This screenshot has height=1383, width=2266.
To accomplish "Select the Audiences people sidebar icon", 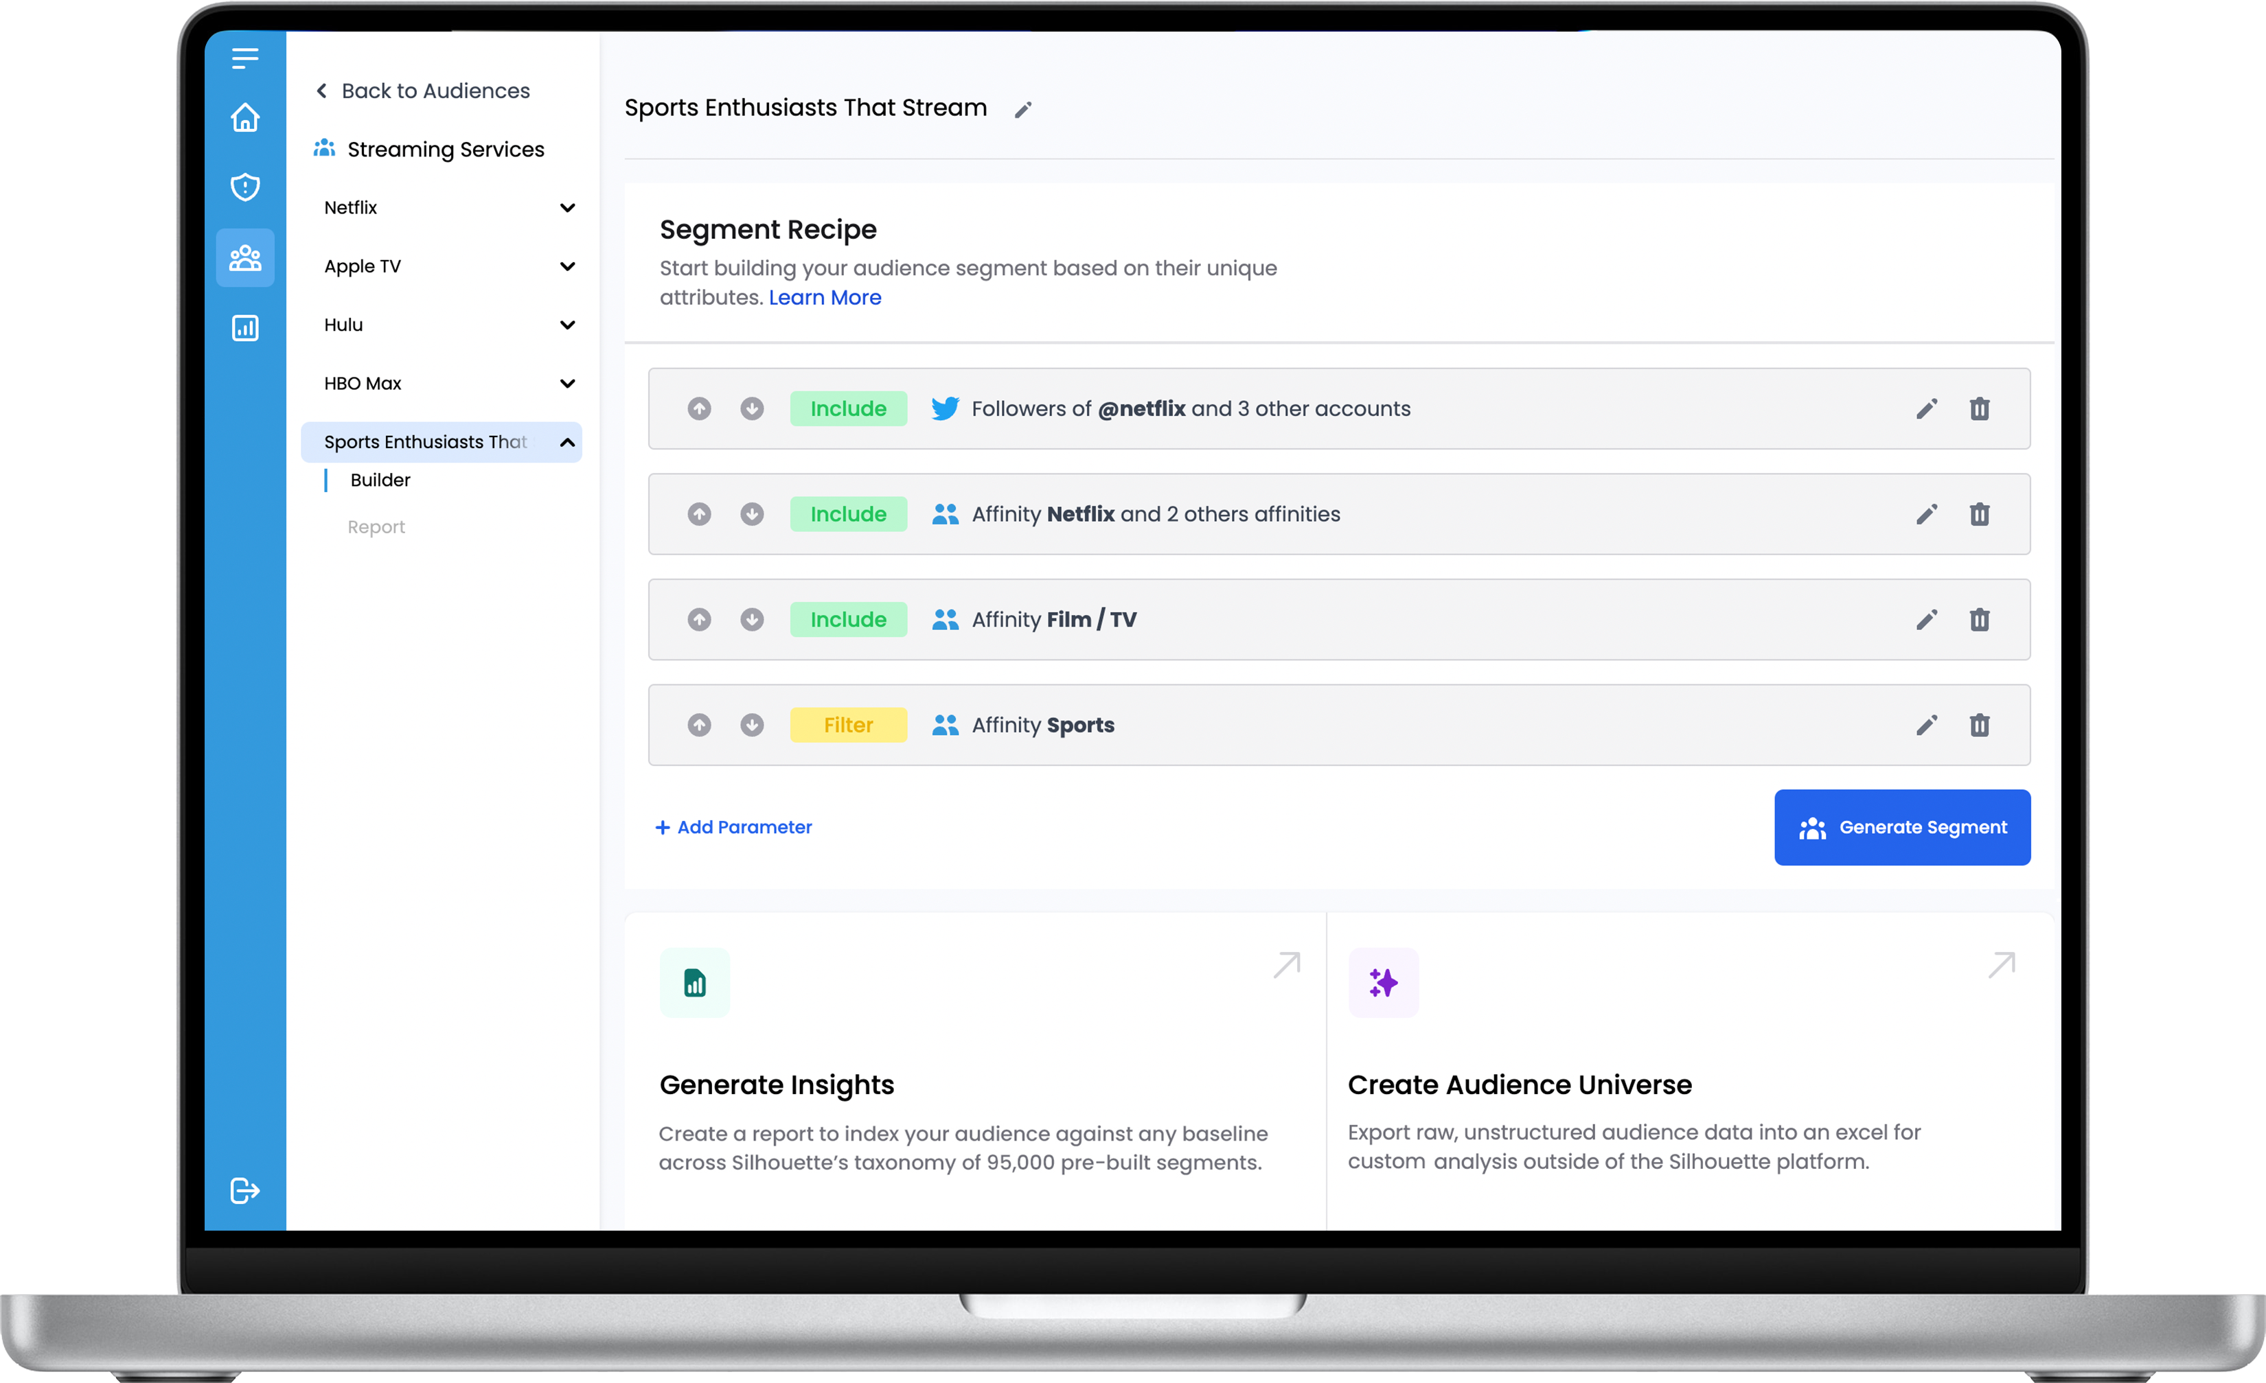I will tap(244, 258).
